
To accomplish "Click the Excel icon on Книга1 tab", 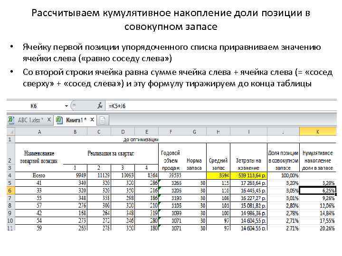I will (x=59, y=120).
